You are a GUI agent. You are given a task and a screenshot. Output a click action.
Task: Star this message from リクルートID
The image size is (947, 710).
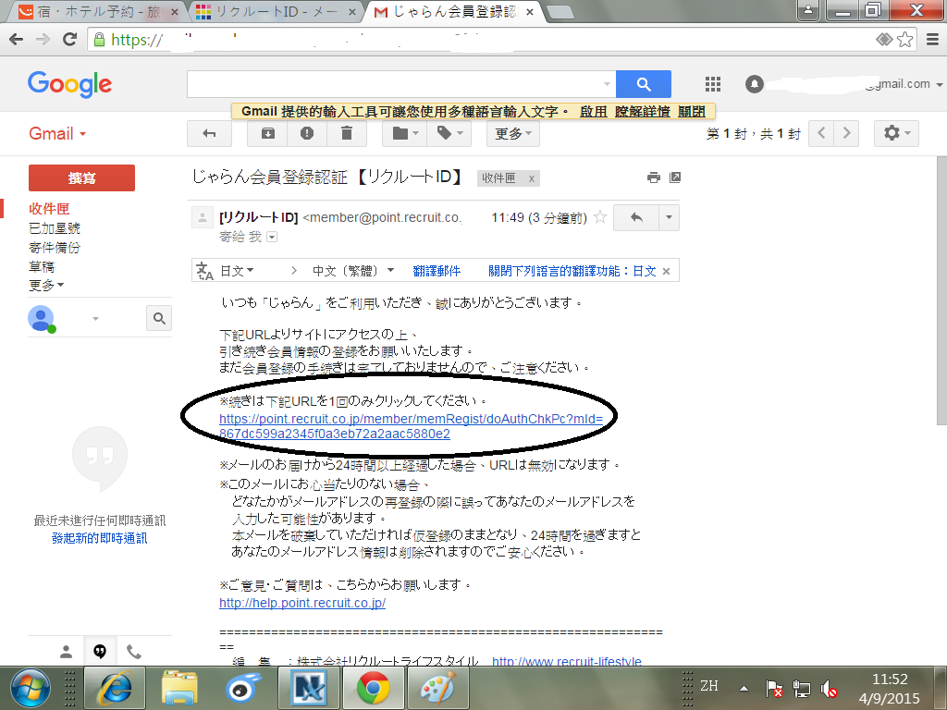coord(599,217)
